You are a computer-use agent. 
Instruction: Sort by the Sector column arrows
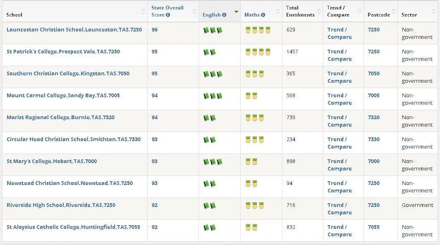[x=433, y=12]
